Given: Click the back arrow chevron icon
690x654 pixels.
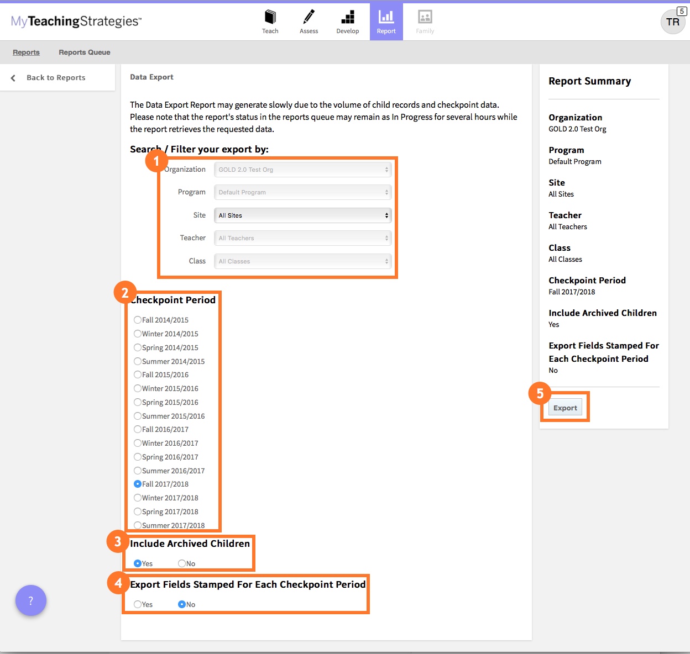Looking at the screenshot, I should pos(13,78).
